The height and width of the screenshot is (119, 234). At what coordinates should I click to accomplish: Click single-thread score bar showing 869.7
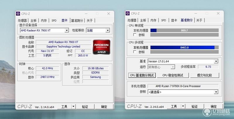pos(185,30)
